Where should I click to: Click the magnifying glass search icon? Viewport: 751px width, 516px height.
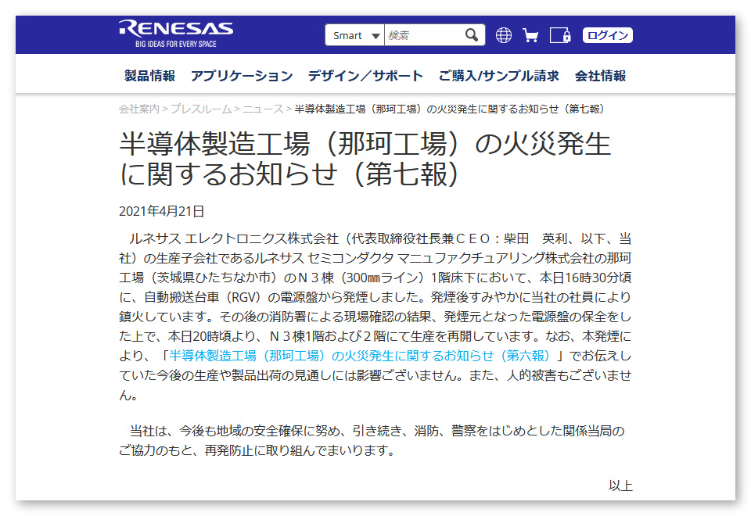(472, 35)
